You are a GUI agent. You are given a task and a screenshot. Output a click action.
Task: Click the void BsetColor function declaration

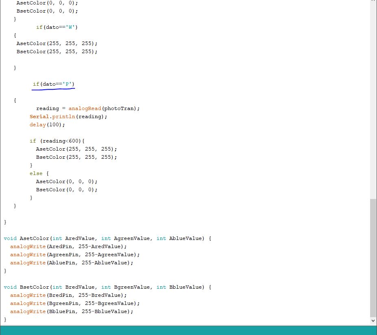pos(108,287)
